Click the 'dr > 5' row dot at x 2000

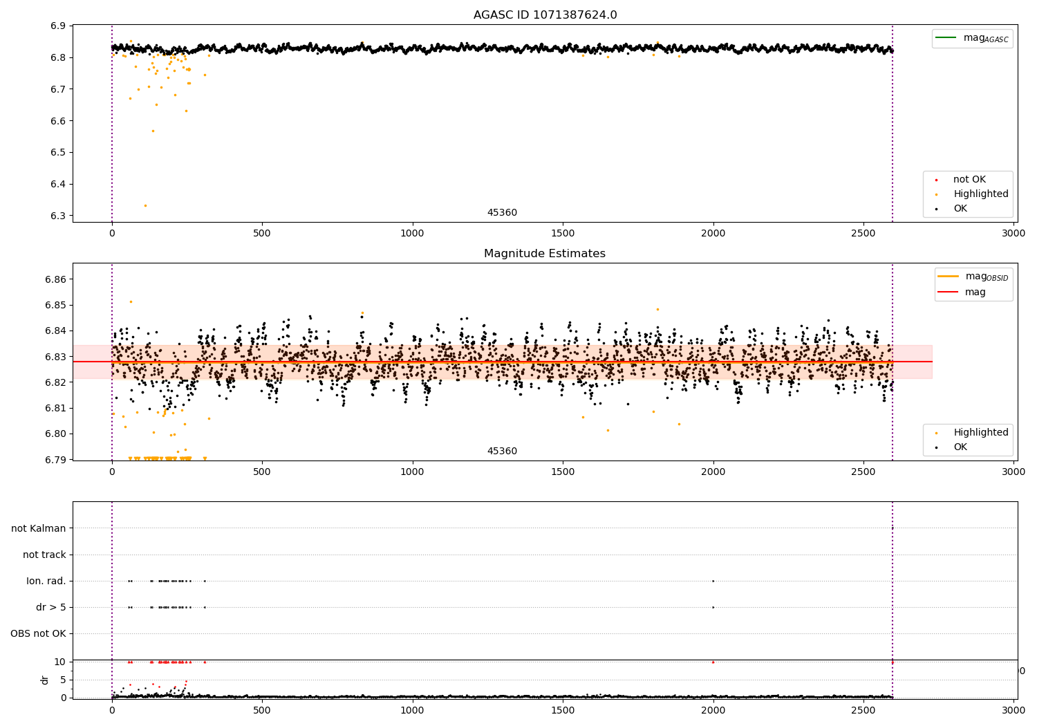713,607
